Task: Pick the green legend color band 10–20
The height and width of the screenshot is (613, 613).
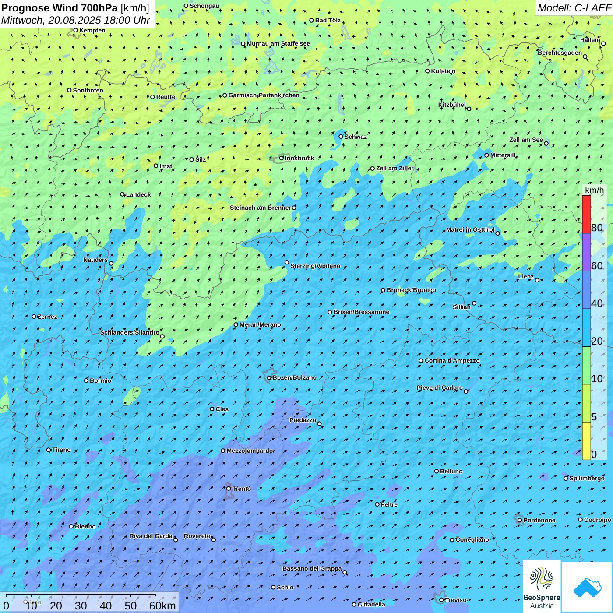Action: pos(586,366)
